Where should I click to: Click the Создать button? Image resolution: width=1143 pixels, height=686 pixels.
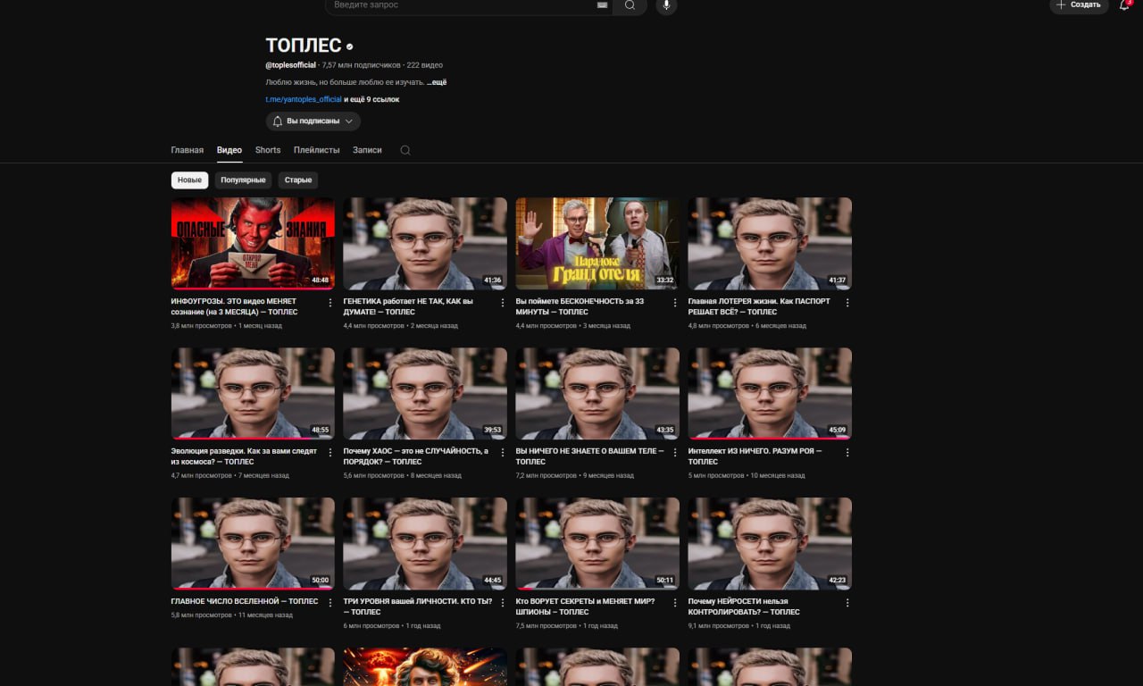point(1079,5)
